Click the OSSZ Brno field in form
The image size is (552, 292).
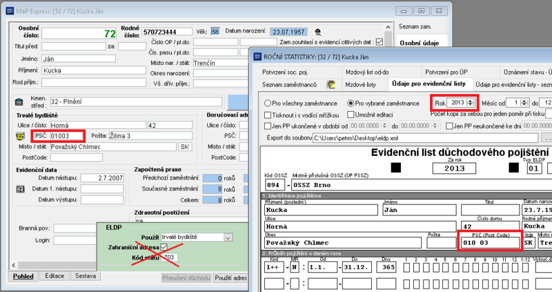[422, 185]
